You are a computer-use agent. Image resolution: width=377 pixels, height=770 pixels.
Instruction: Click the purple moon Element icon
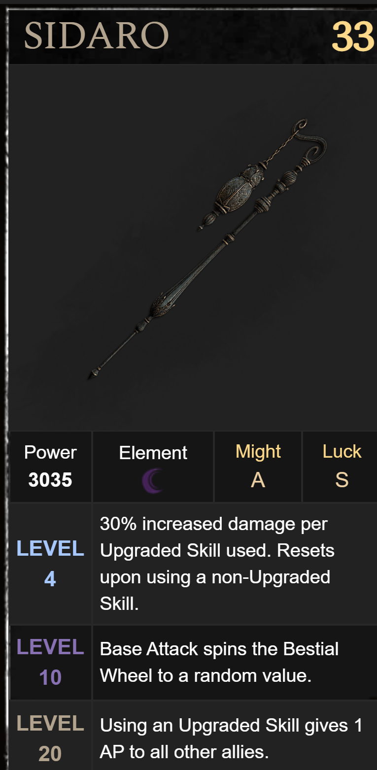[152, 481]
